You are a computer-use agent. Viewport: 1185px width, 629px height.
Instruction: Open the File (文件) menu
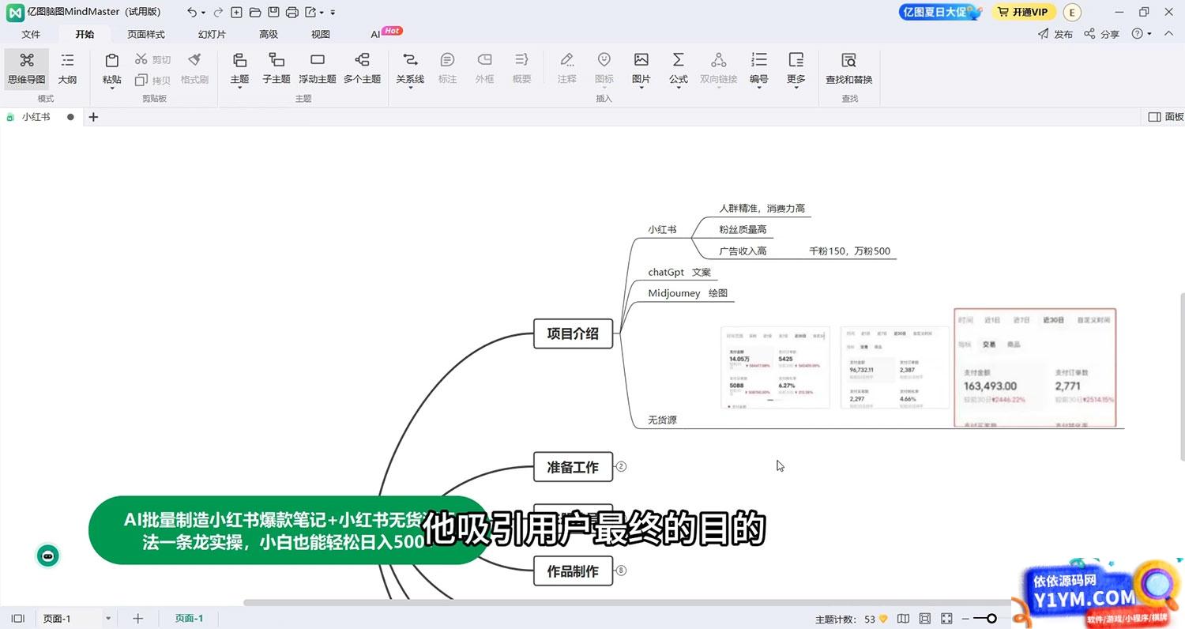coord(31,34)
